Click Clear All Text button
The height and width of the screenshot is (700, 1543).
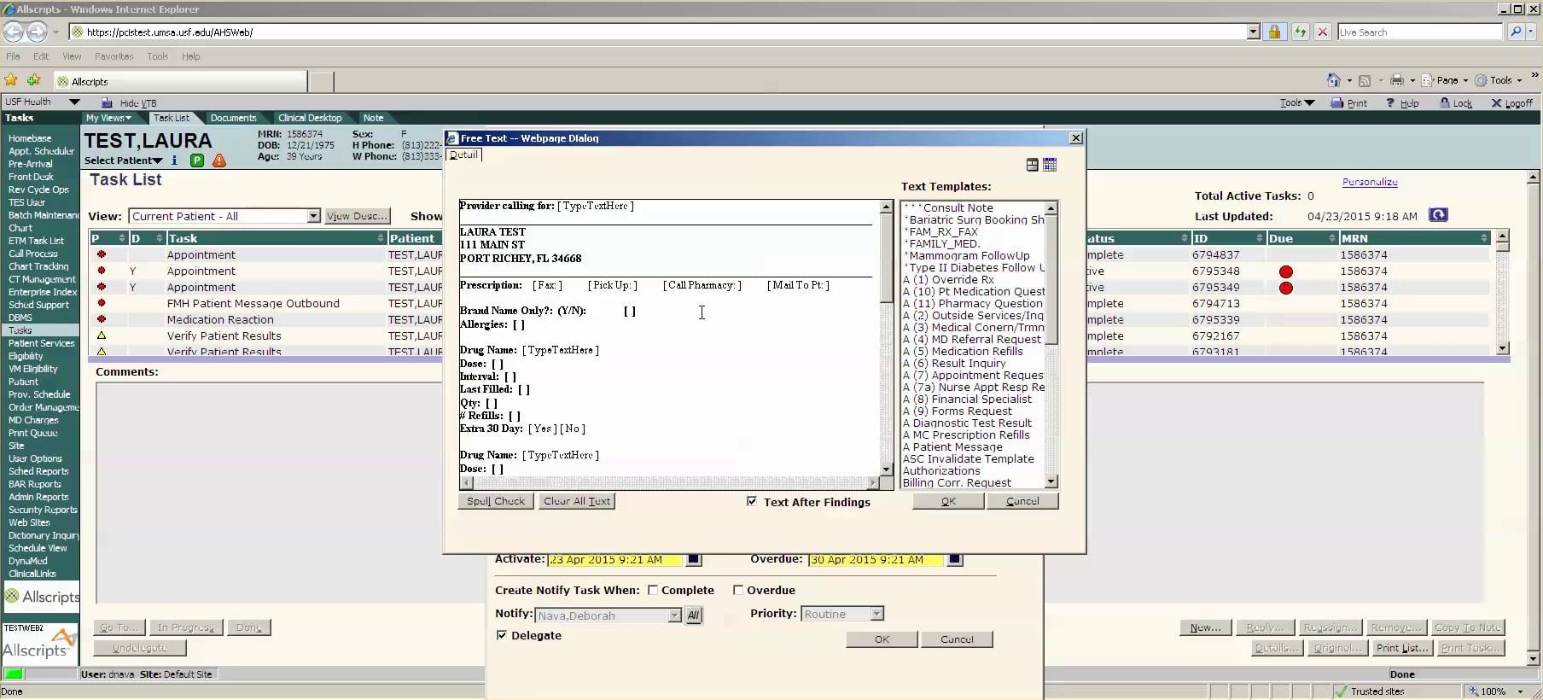(577, 501)
